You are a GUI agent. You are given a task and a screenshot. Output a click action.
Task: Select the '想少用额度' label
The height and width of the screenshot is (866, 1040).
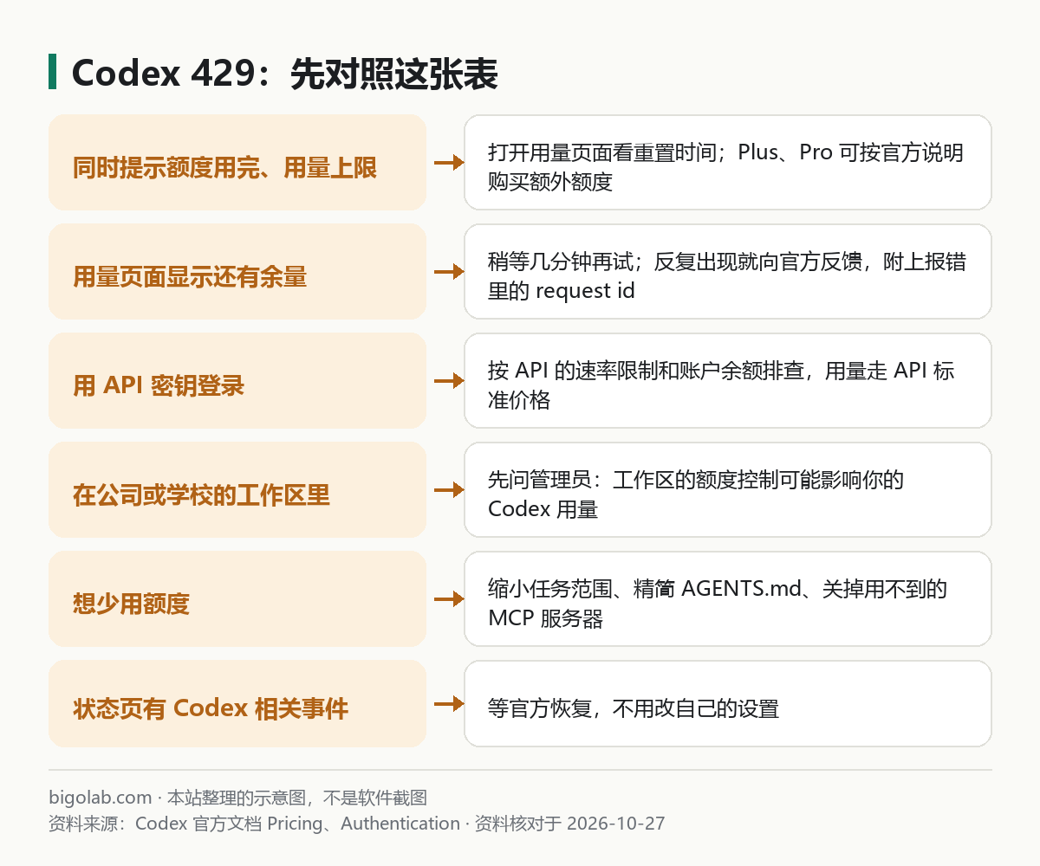tap(131, 604)
